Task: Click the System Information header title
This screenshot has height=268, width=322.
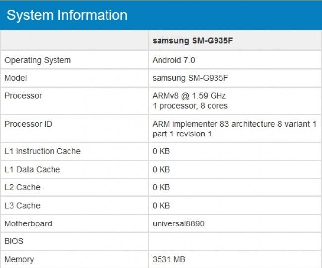Action: pos(67,15)
